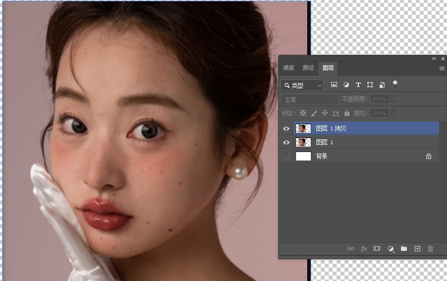Switch to the 路径 tab
The image size is (447, 281).
click(x=308, y=68)
